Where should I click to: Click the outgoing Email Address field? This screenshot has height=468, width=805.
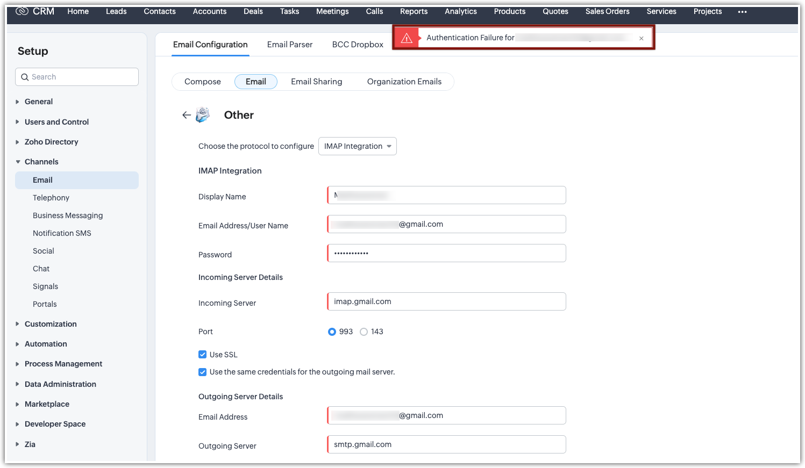pos(446,415)
